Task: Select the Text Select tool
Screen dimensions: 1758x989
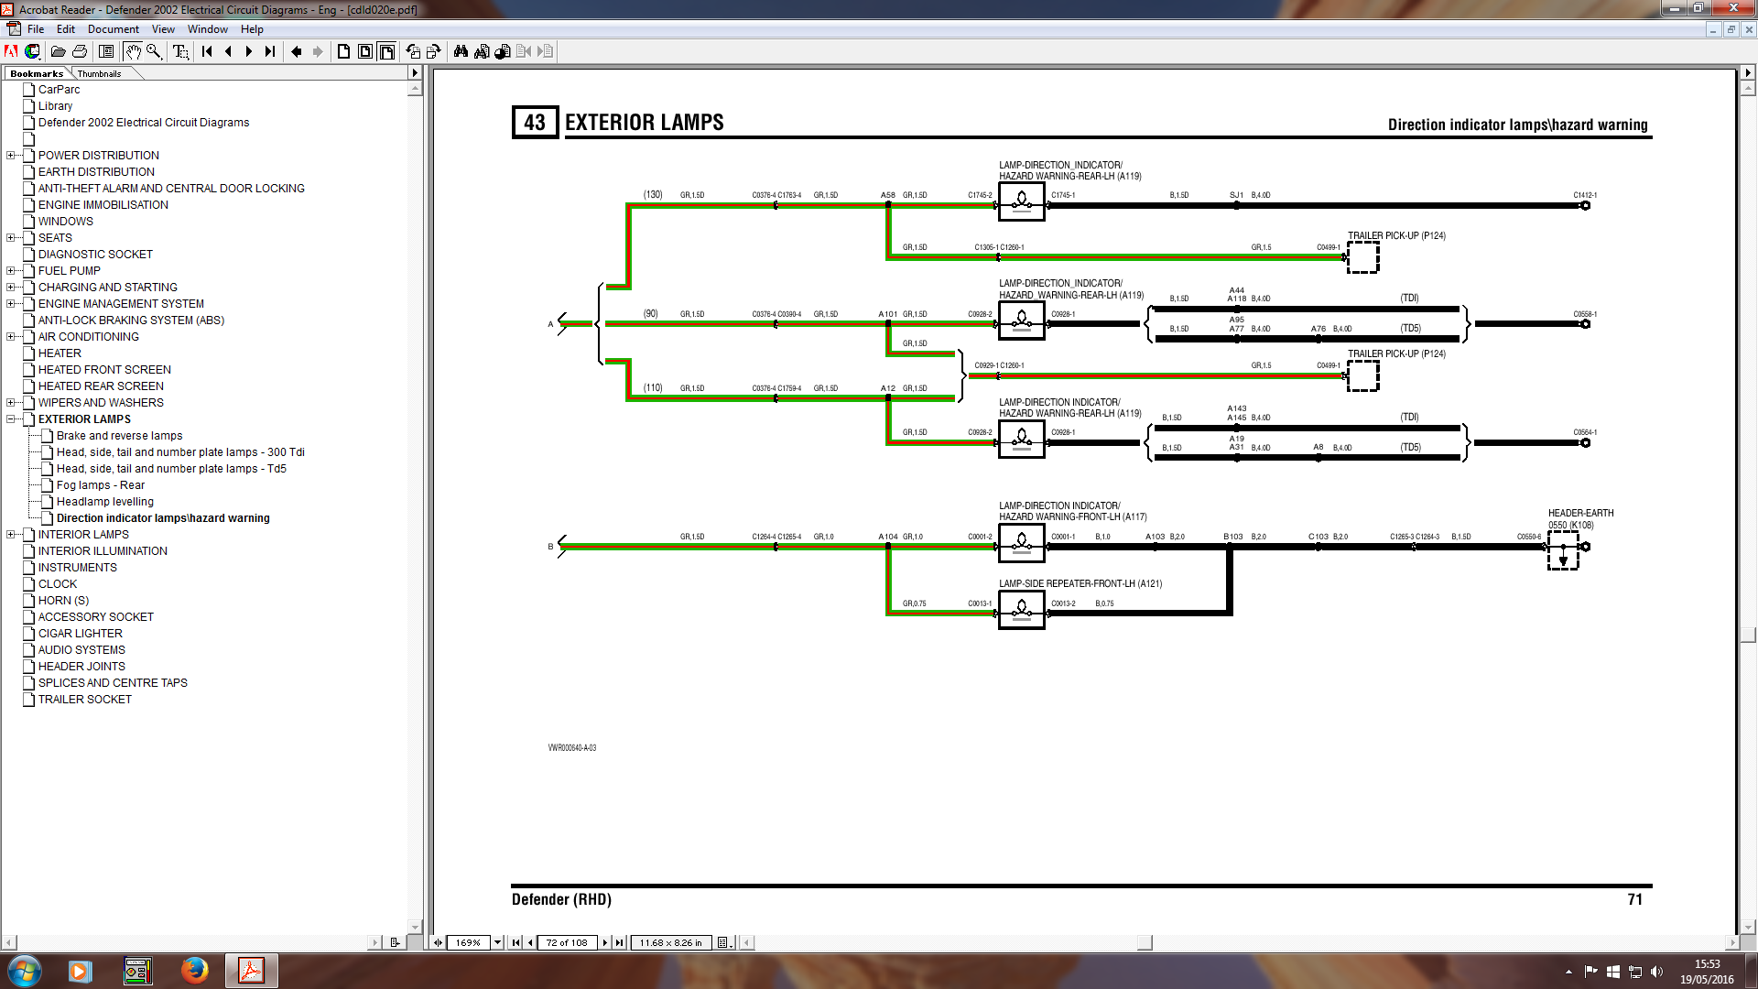Action: 180,51
